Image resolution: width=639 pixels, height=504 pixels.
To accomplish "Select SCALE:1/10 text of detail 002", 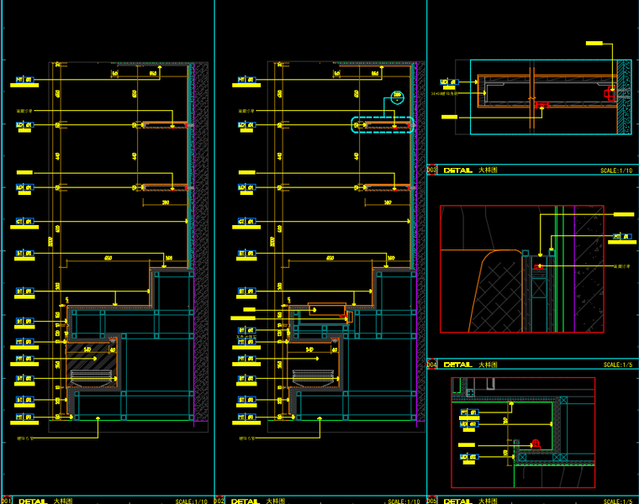I will click(404, 501).
